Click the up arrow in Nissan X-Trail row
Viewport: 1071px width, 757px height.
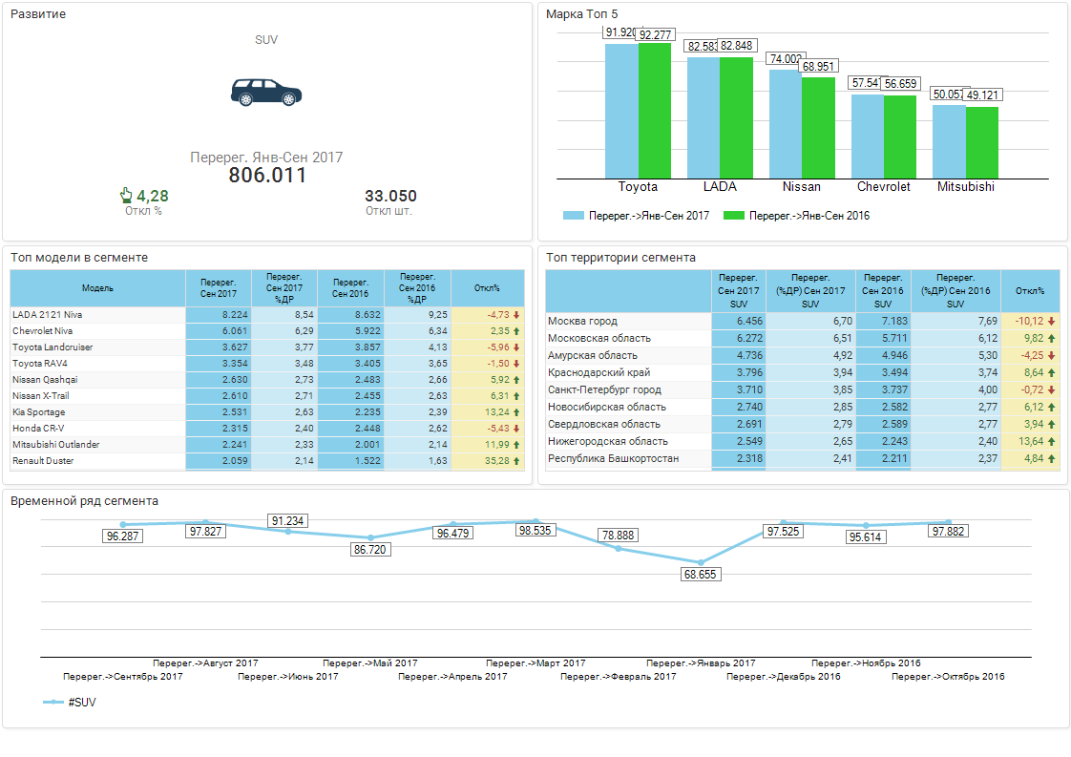click(516, 396)
